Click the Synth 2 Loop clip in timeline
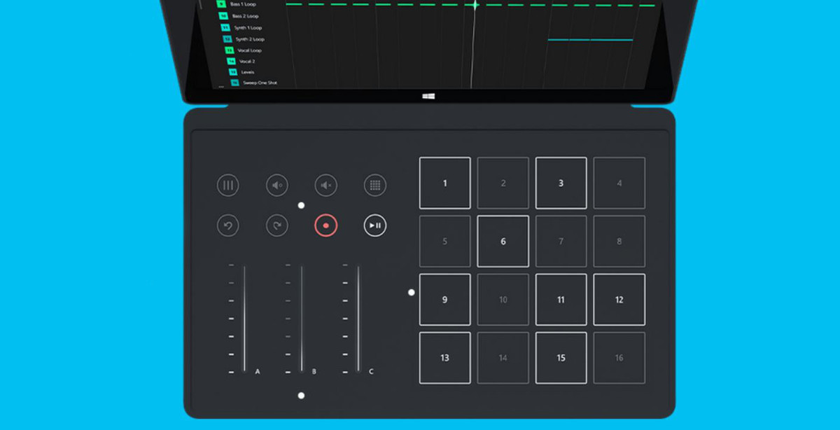The image size is (840, 430). tap(589, 40)
